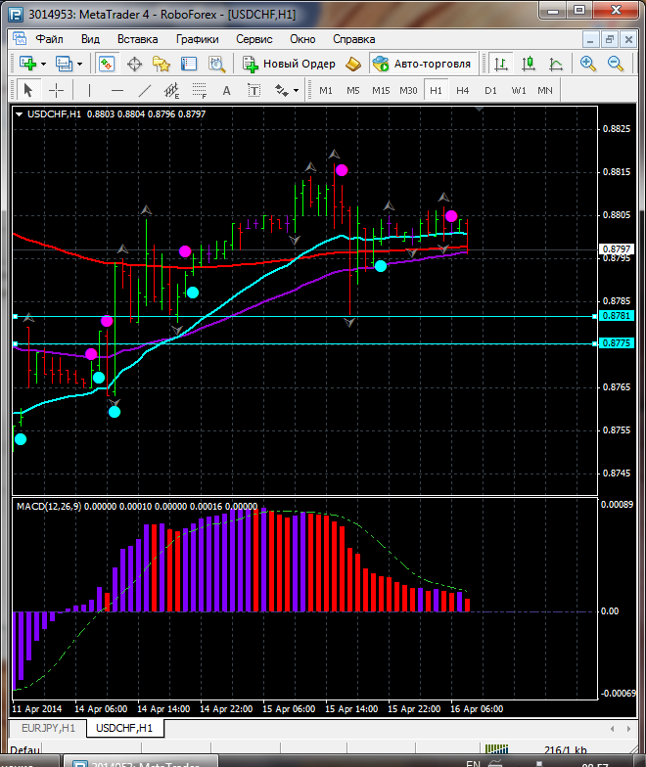Select the H4 timeframe button

pos(462,90)
